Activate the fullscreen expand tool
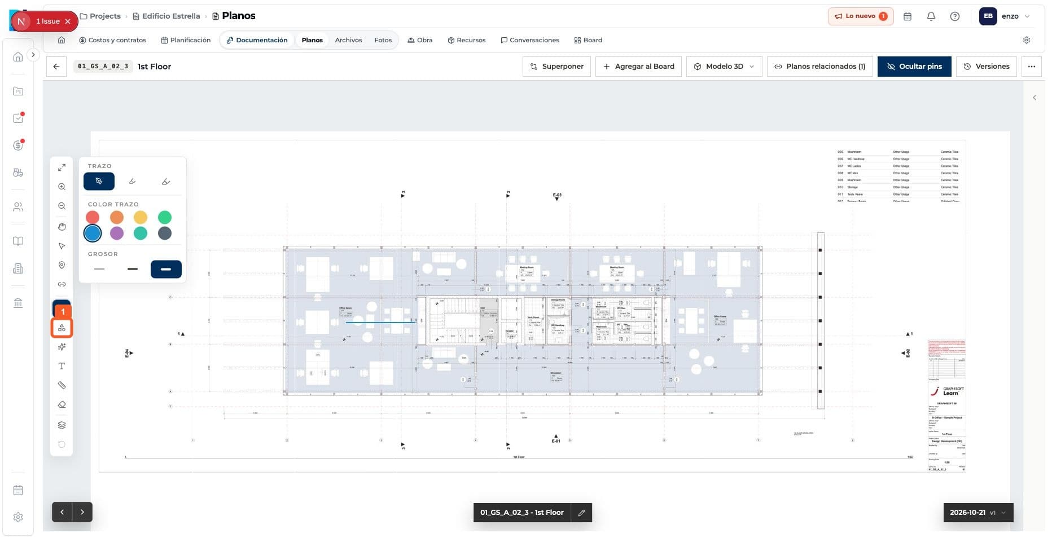The image size is (1052, 538). point(62,167)
